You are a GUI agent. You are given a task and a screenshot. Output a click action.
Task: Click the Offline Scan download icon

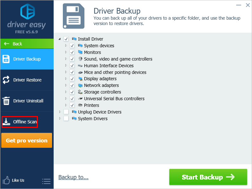coord(6,121)
